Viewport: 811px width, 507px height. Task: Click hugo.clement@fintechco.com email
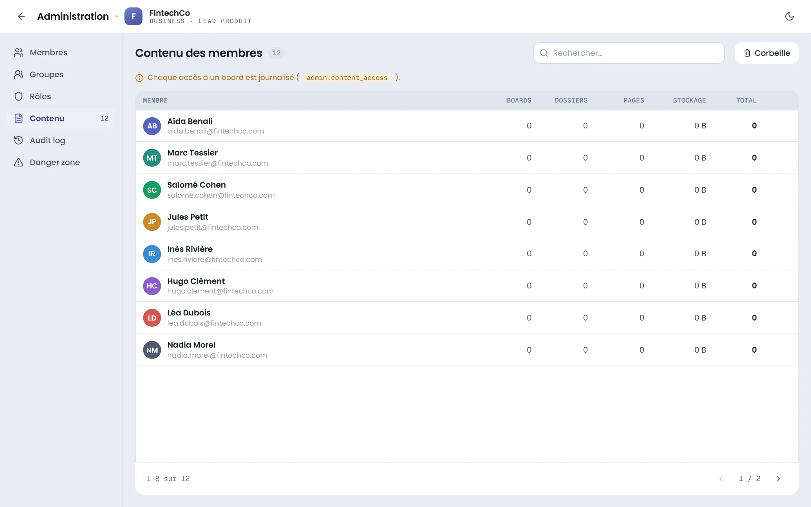(220, 291)
